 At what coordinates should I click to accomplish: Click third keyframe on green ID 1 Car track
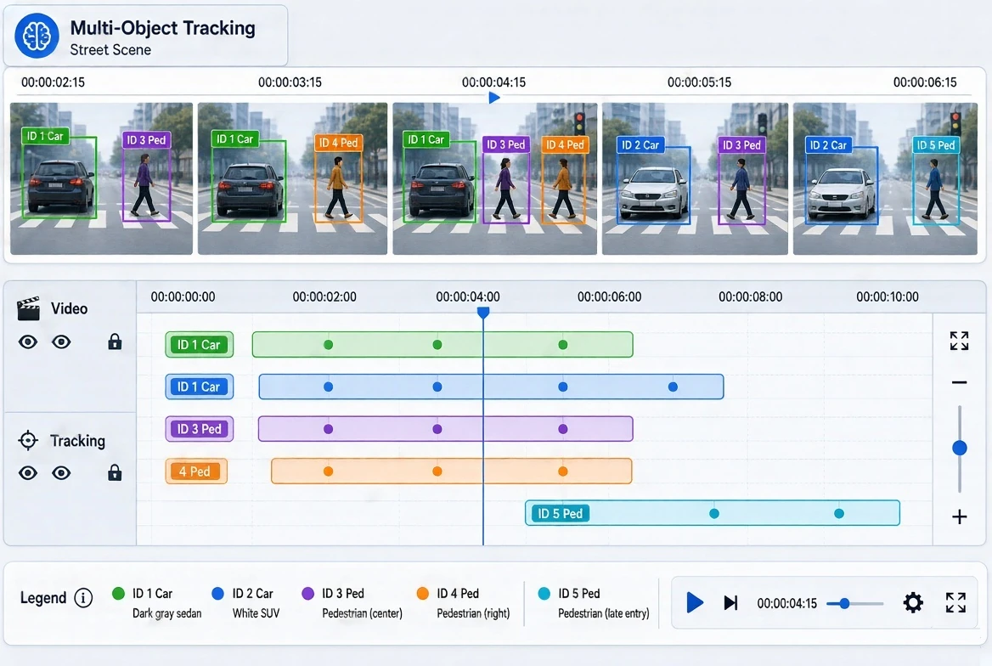click(x=563, y=345)
